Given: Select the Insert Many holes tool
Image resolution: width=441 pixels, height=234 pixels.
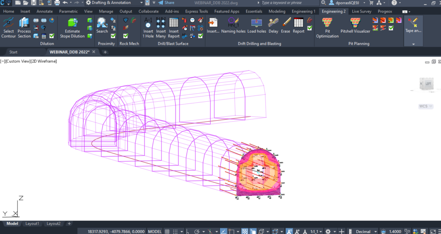Looking at the screenshot, I should pos(161,27).
